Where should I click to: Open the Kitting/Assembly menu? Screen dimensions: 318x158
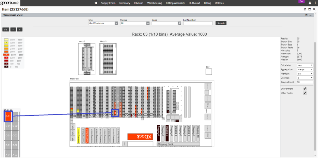175,3
